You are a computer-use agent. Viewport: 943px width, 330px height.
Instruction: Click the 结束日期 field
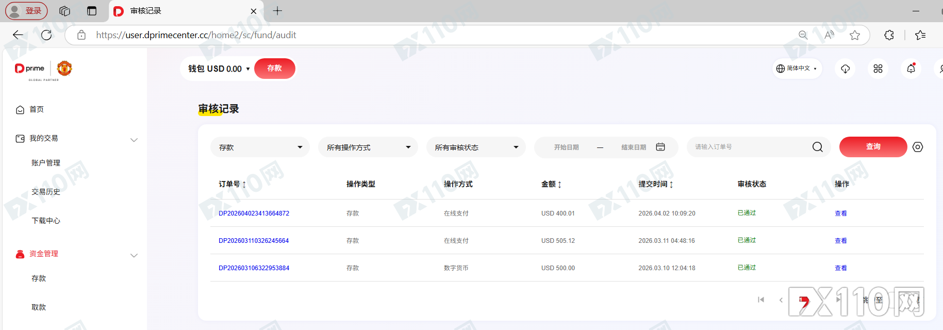(634, 147)
